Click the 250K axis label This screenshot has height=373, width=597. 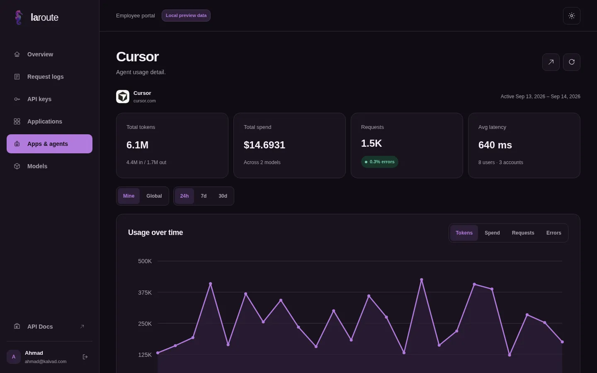point(145,324)
